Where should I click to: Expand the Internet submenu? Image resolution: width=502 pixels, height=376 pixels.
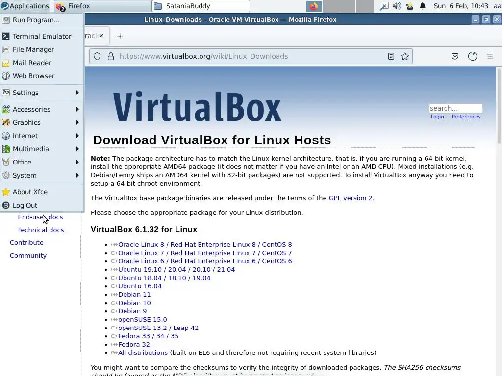coord(42,136)
